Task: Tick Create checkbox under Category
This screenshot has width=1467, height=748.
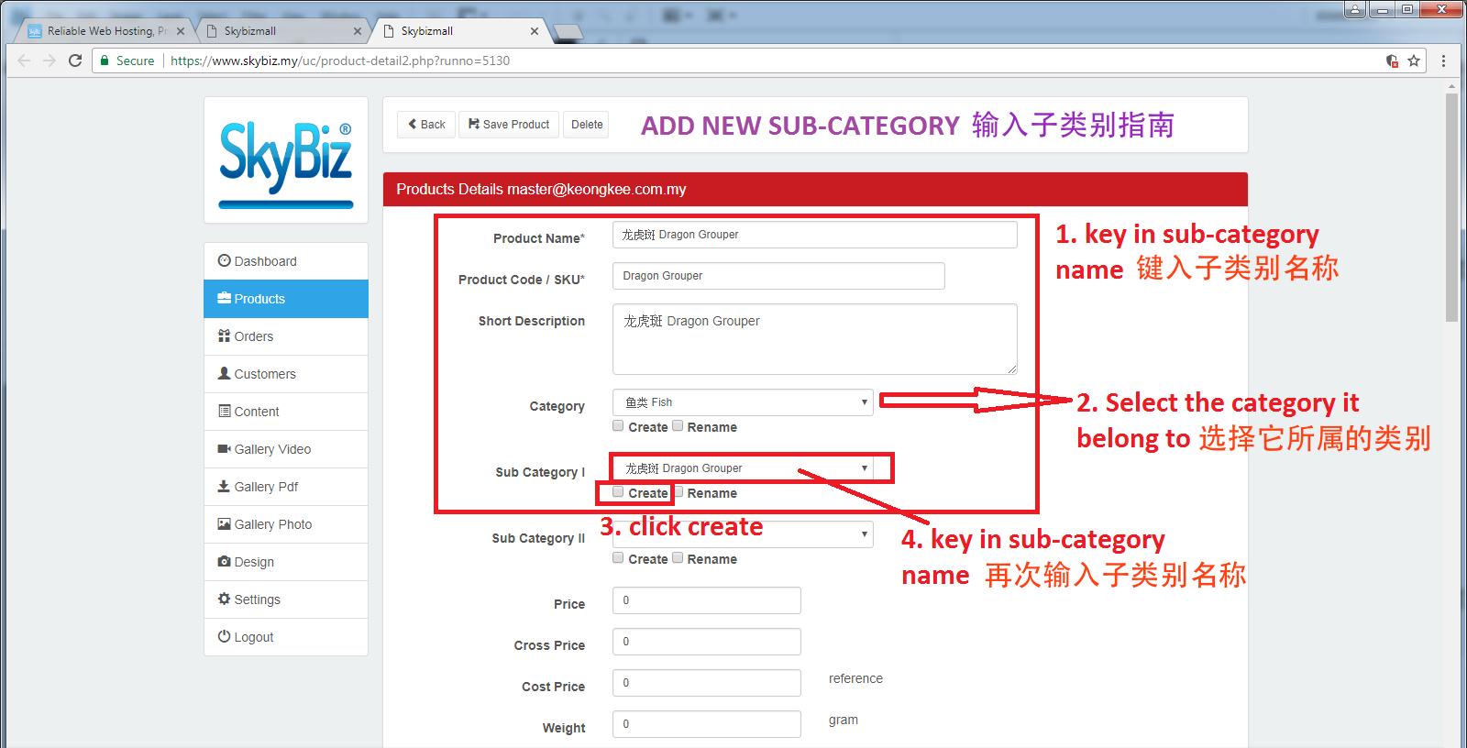Action: click(x=618, y=426)
